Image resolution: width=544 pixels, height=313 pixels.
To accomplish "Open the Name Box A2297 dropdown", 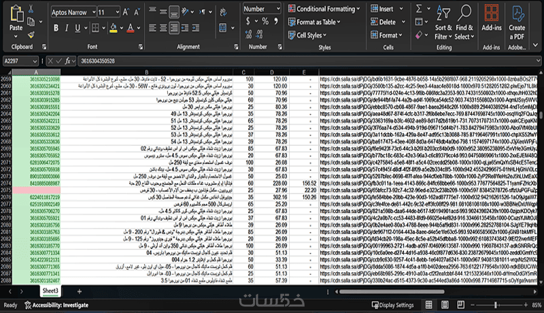I will click(x=35, y=61).
